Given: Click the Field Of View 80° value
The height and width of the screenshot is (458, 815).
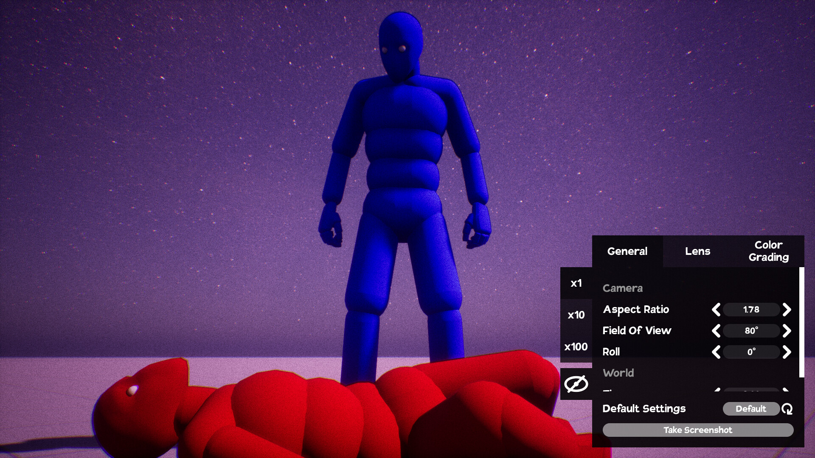Looking at the screenshot, I should (751, 331).
